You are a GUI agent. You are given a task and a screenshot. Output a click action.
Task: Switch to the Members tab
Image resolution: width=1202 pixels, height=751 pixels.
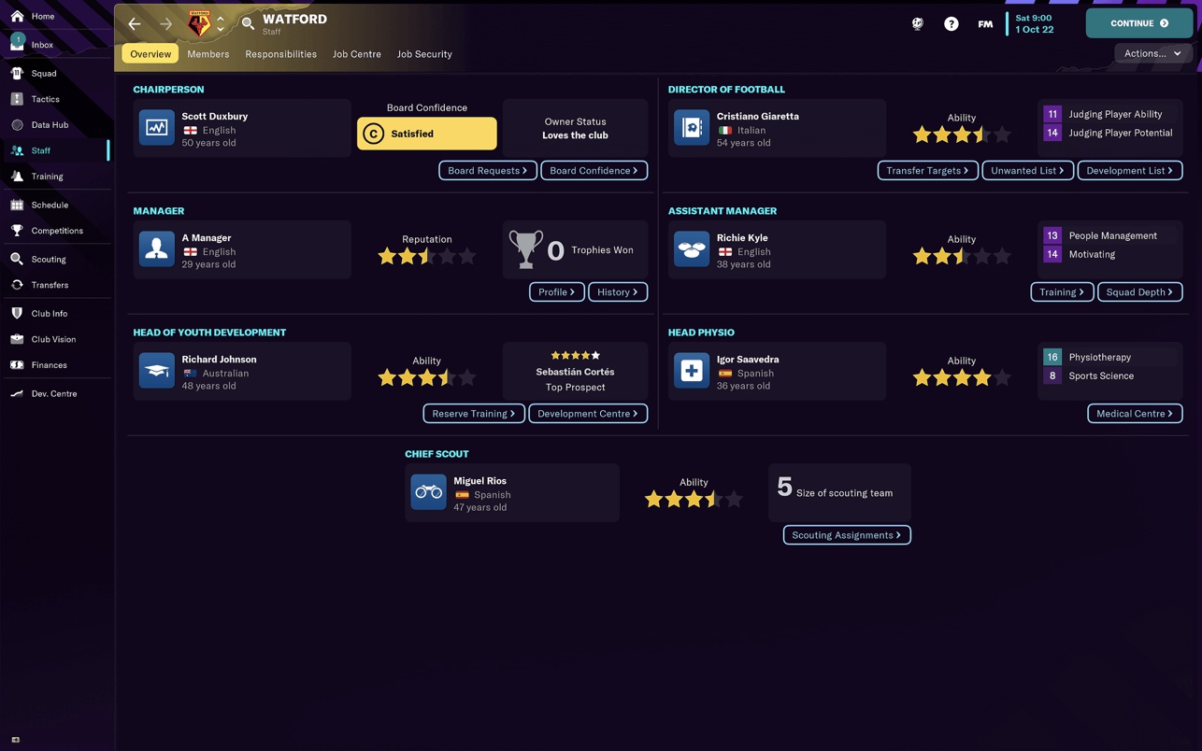(x=207, y=53)
